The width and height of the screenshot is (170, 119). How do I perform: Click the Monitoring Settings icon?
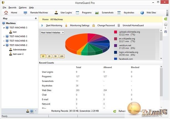66,25
